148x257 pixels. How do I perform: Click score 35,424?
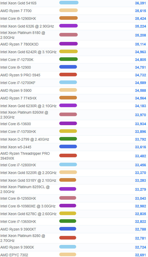(140, 19)
